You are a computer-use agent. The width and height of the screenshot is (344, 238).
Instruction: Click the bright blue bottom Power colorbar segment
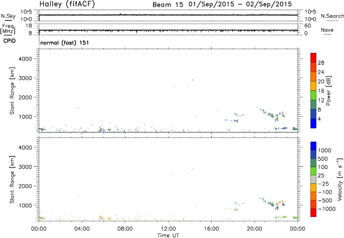(x=313, y=123)
